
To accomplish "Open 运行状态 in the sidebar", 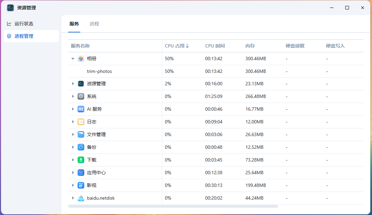I will [x=31, y=24].
